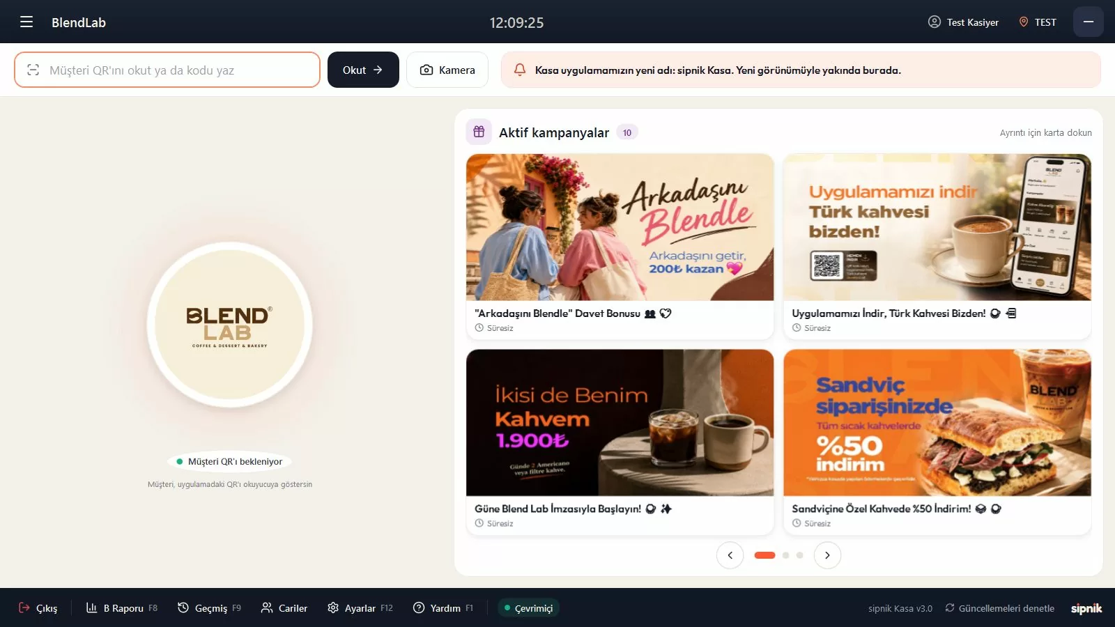Click "Güne Blend Lab İmzasıyla Başlayın!" title
This screenshot has height=627, width=1115.
click(x=558, y=509)
